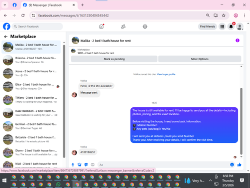This screenshot has height=188, width=250.
Task: Open Diann conversation in the list
Action: coord(31,152)
